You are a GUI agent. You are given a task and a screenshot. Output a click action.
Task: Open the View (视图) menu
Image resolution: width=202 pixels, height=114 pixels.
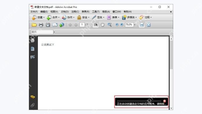coord(54,12)
